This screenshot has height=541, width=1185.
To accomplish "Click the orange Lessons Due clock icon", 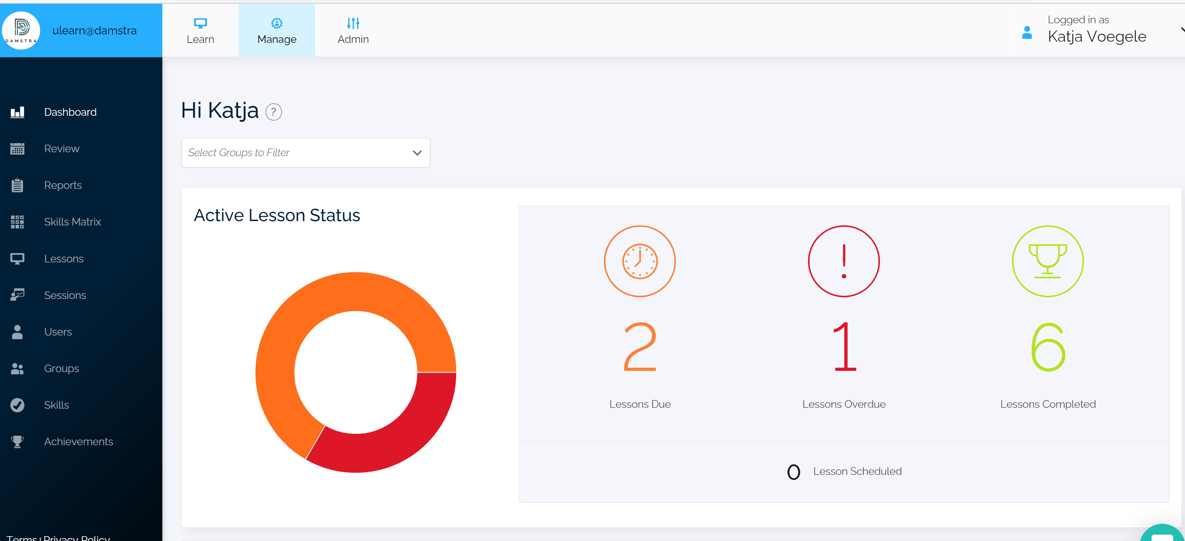I will coord(639,261).
